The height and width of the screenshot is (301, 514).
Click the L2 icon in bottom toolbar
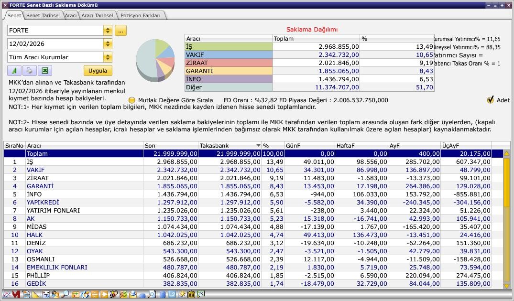coord(171,295)
